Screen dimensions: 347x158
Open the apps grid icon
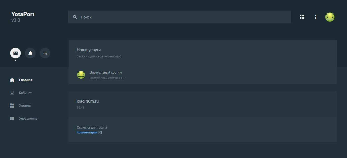(x=302, y=17)
